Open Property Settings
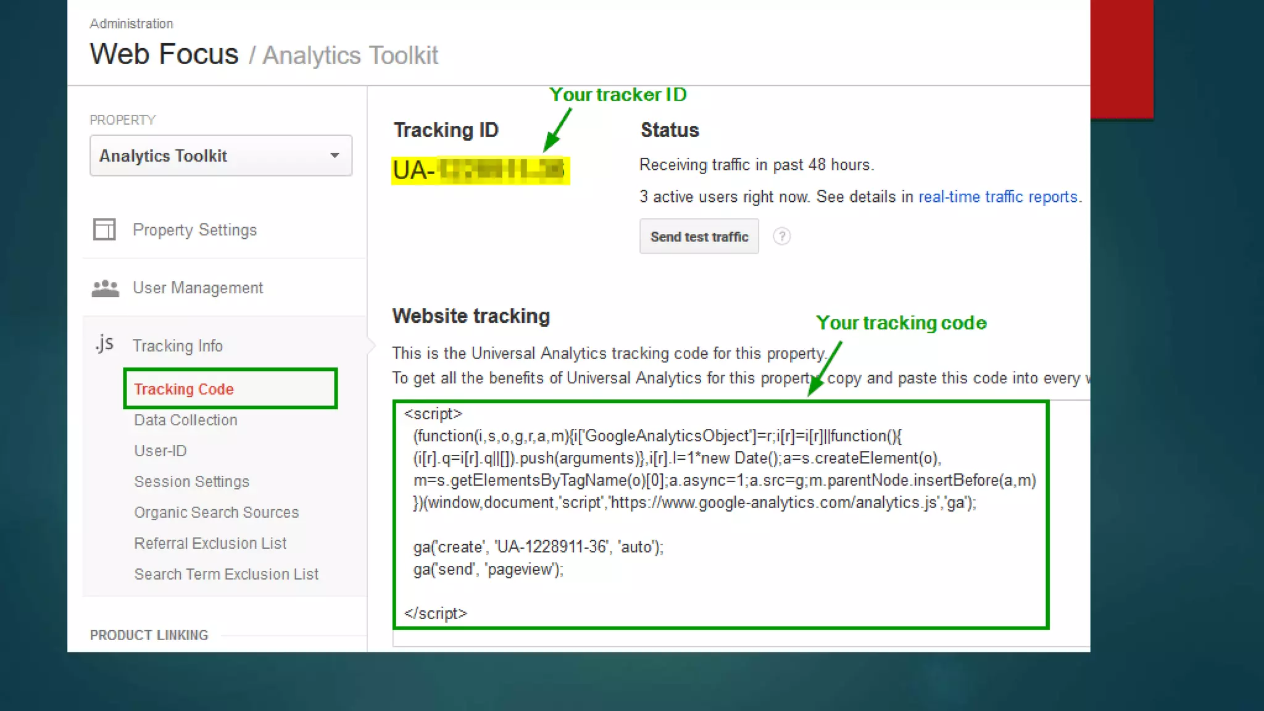This screenshot has width=1264, height=711. click(194, 230)
